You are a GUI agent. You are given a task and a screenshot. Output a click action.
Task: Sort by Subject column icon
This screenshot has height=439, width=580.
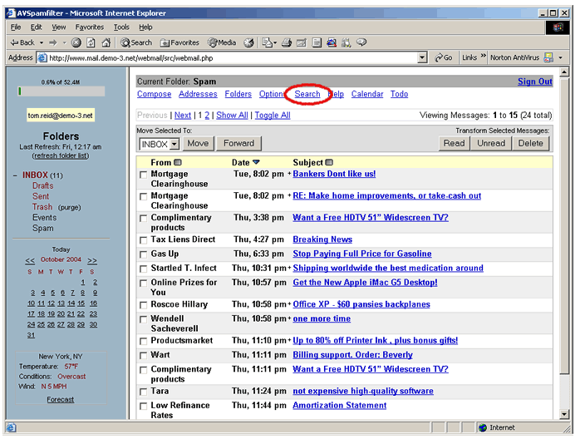click(x=329, y=162)
